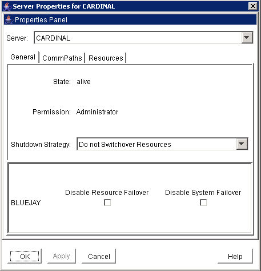Click the Java icon beside Properties Panel
The height and width of the screenshot is (271, 261).
pos(9,19)
